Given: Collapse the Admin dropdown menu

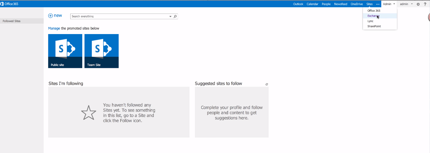Looking at the screenshot, I should (389, 4).
